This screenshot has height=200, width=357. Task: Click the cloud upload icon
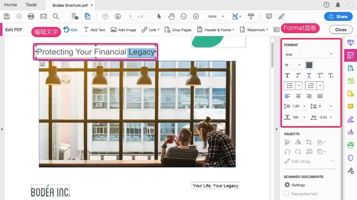coord(19,16)
